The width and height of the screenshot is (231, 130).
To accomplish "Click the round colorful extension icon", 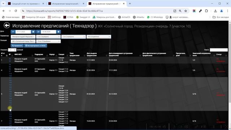I will tap(194, 11).
